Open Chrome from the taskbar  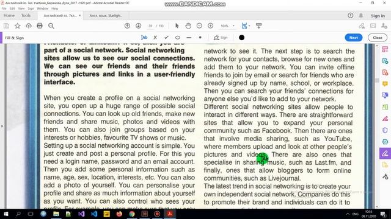(x=132, y=214)
